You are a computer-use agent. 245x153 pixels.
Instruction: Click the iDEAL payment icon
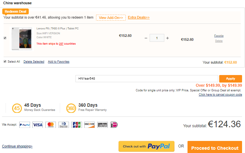[x=114, y=125]
